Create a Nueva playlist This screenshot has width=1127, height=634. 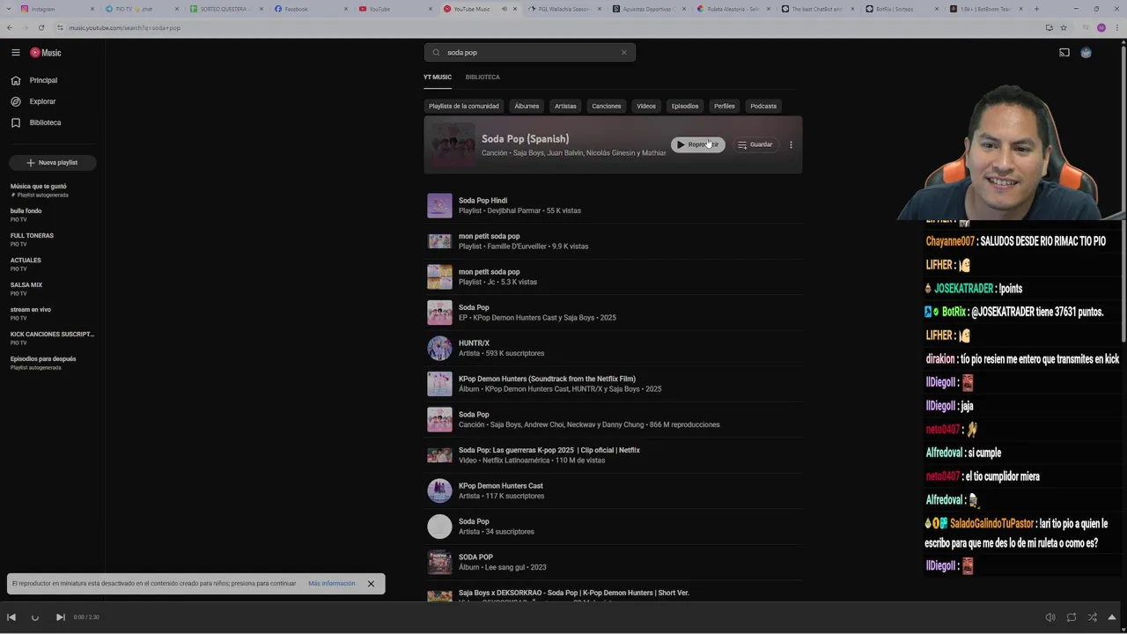52,163
